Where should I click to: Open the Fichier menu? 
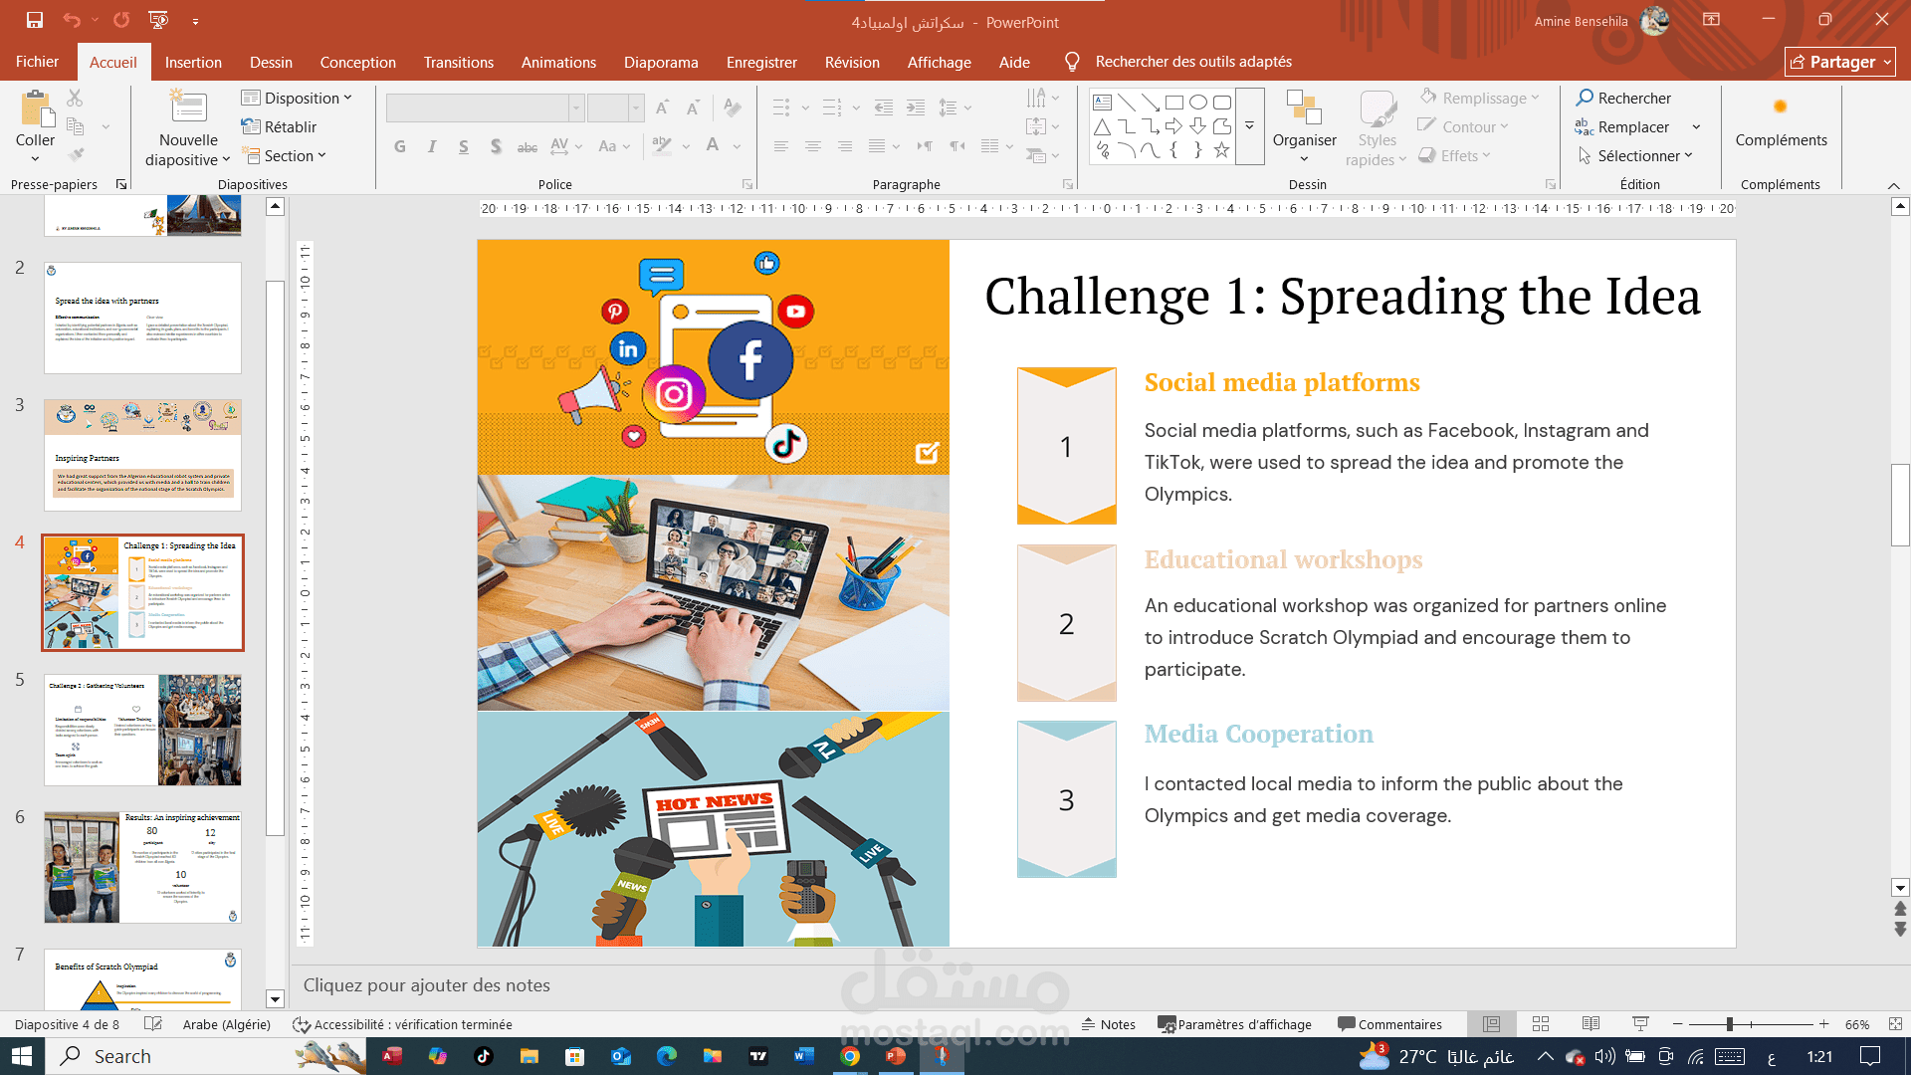pos(38,62)
